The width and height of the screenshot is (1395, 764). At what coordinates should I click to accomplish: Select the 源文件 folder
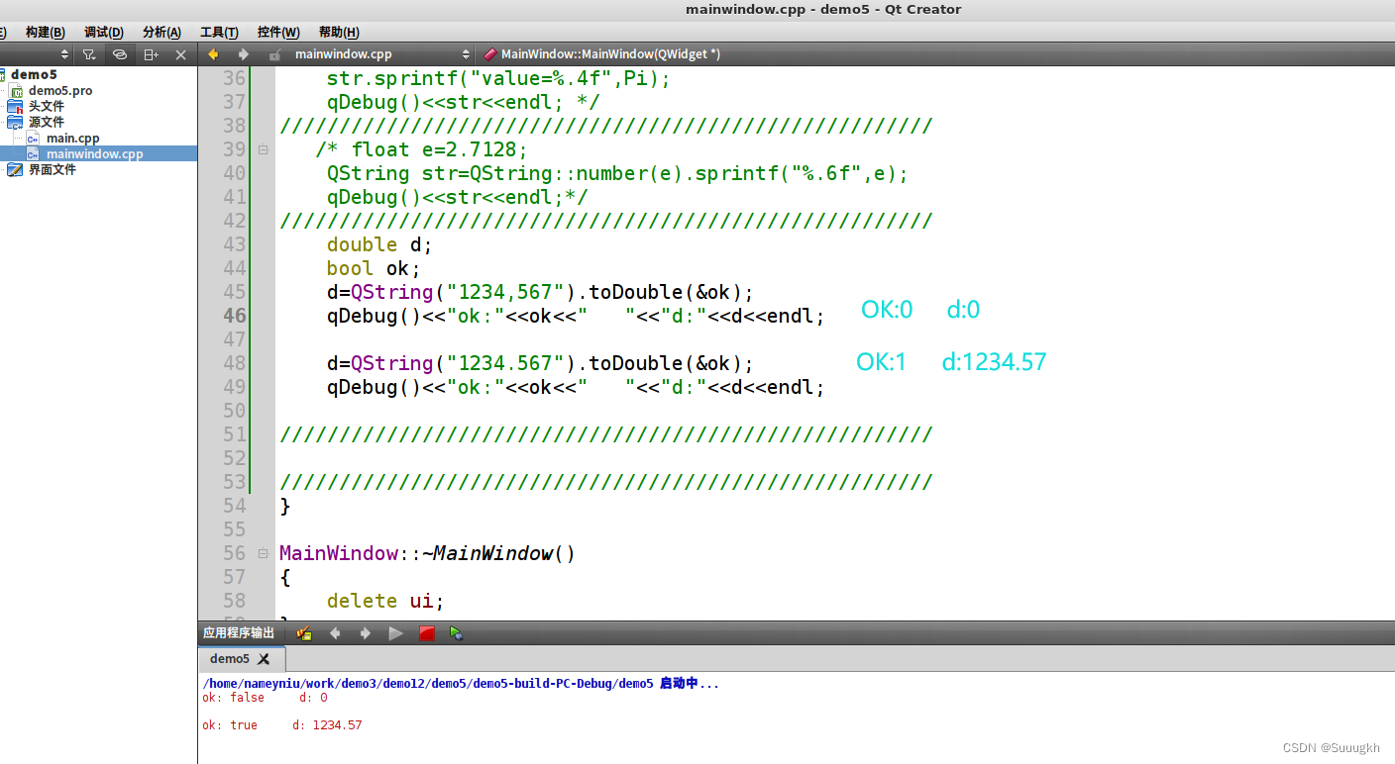click(x=46, y=122)
